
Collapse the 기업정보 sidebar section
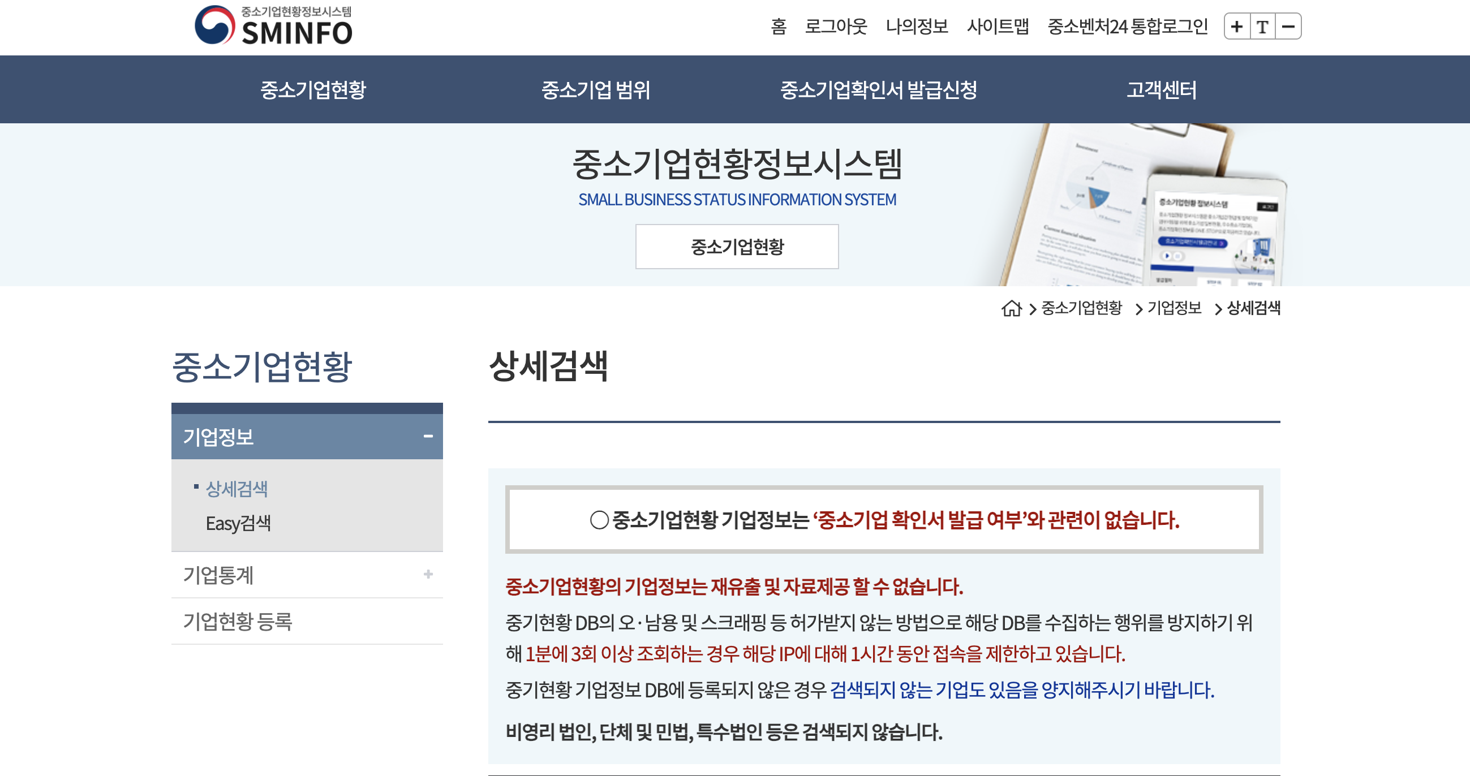point(428,437)
